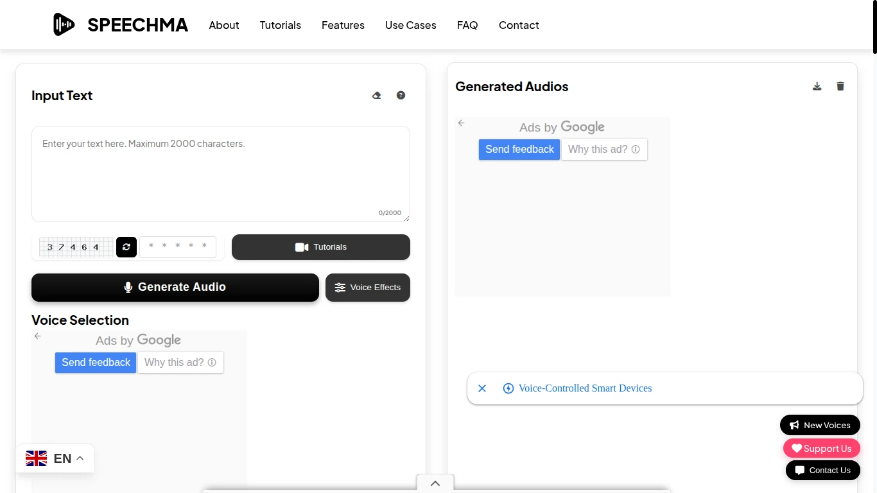Image resolution: width=877 pixels, height=493 pixels.
Task: Refresh the captcha code
Action: pyautogui.click(x=126, y=247)
